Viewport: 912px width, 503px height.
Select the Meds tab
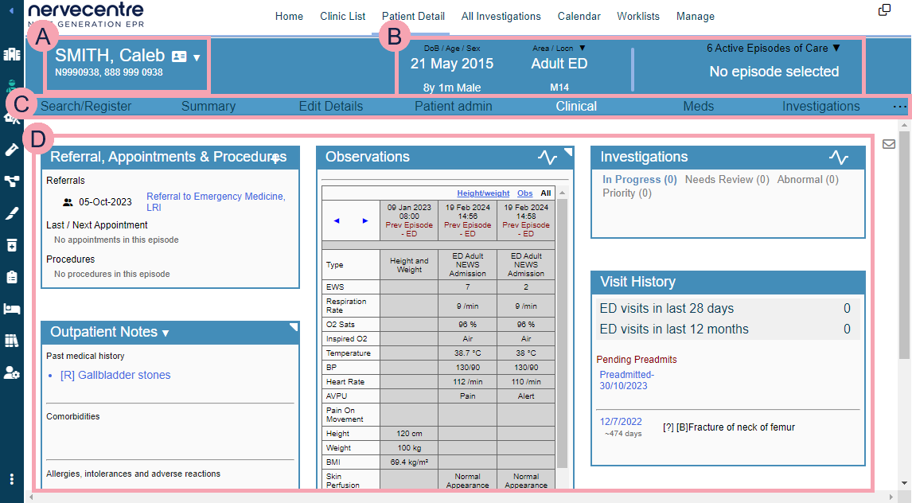tap(698, 106)
